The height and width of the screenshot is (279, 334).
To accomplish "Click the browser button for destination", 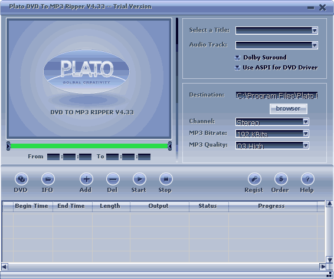I will click(x=288, y=108).
